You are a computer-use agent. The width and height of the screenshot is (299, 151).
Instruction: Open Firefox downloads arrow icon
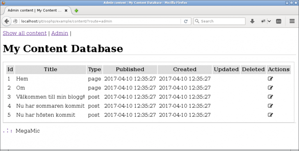(x=252, y=21)
